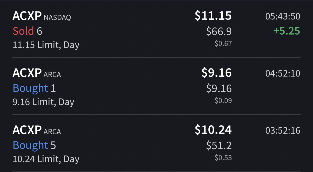313x172 pixels.
Task: Select the 04:52:10 timestamp
Action: (283, 74)
